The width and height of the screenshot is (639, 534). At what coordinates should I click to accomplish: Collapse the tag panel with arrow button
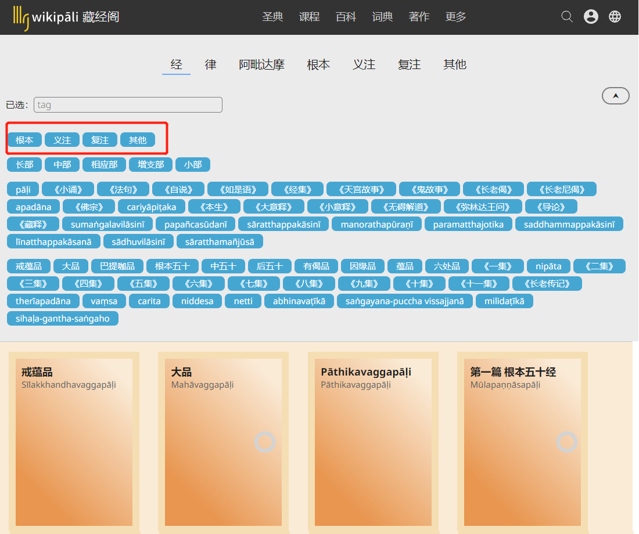coord(616,96)
